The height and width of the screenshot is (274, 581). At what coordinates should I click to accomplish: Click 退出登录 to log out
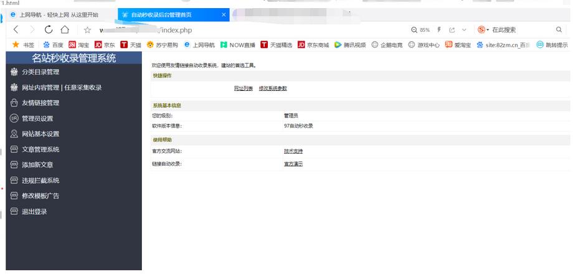point(34,211)
